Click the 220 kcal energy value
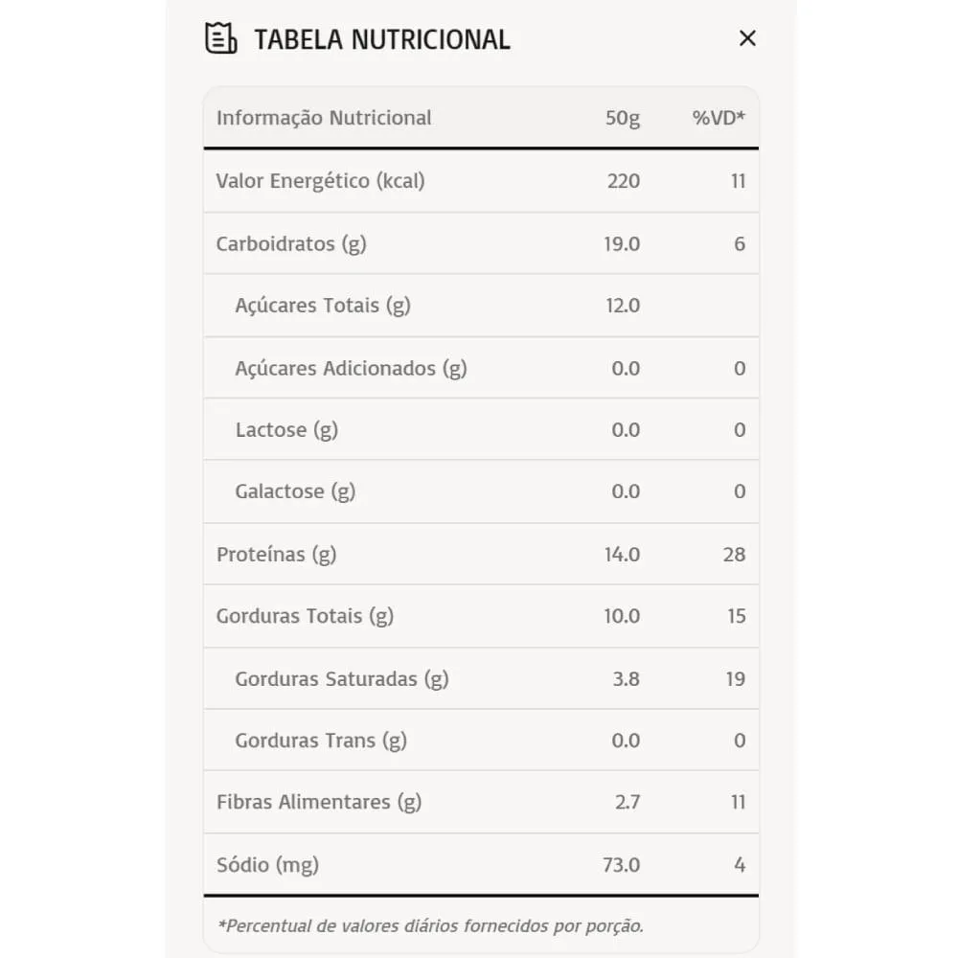Viewport: 958px width, 958px height. pos(624,181)
